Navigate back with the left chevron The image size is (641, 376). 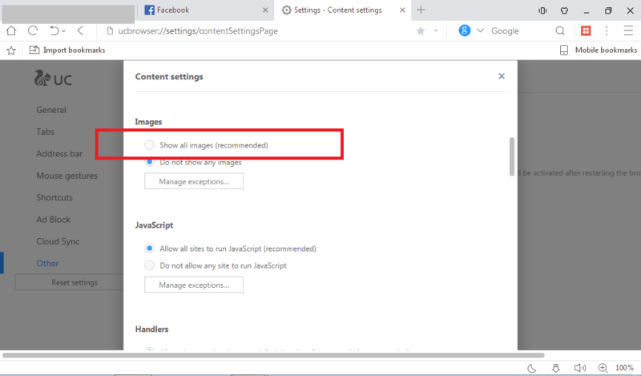[80, 30]
